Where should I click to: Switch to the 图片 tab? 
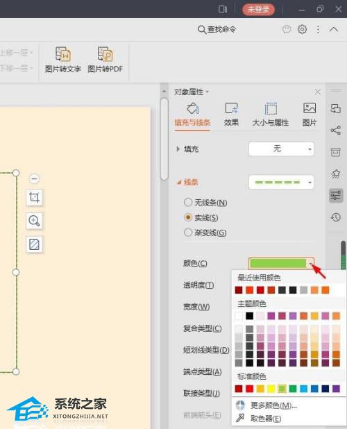(310, 115)
